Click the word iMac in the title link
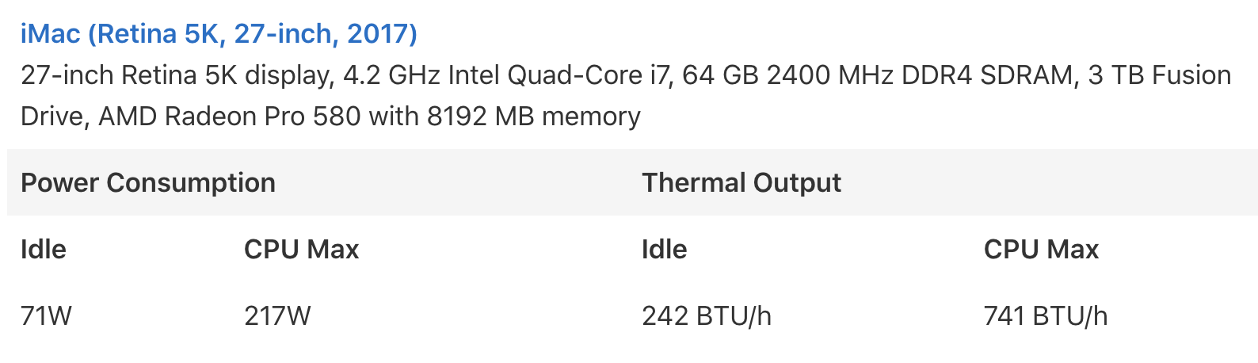 click(51, 34)
